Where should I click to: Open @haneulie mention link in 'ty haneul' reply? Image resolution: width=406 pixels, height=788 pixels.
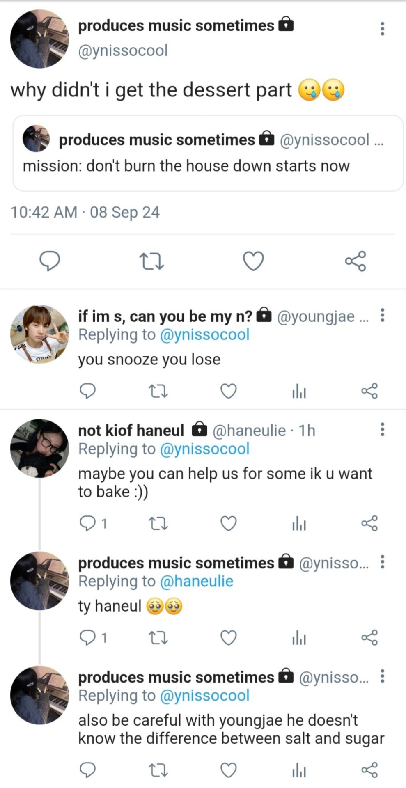(x=196, y=582)
